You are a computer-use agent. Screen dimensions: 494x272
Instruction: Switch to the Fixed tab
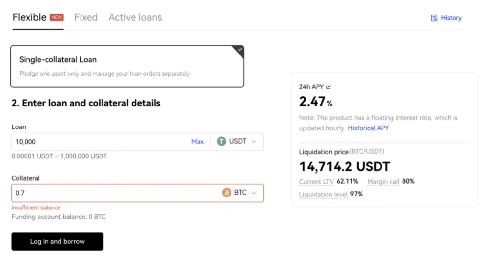click(x=86, y=17)
